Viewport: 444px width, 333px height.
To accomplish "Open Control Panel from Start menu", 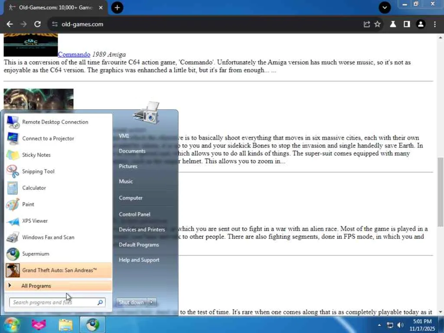I will click(134, 214).
